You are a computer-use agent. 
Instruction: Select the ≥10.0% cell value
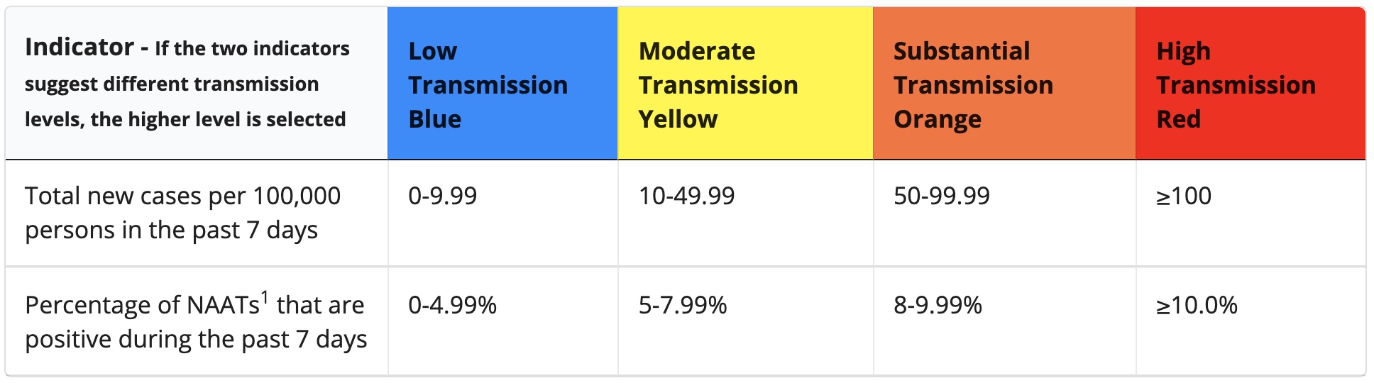click(1197, 305)
